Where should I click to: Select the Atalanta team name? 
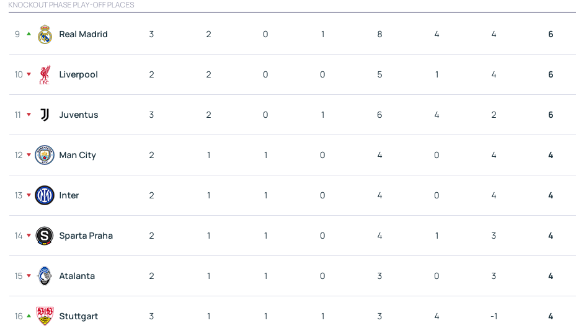click(x=77, y=276)
